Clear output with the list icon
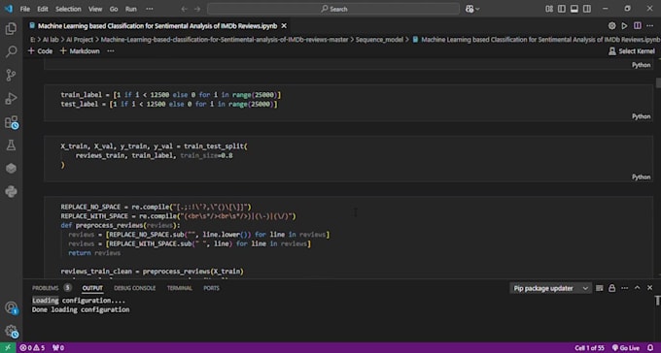Screen dimensions: 661x353 [600, 288]
